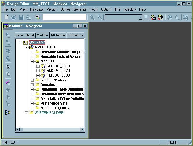
Task: Switch to the Server Model tab
Action: pyautogui.click(x=25, y=35)
